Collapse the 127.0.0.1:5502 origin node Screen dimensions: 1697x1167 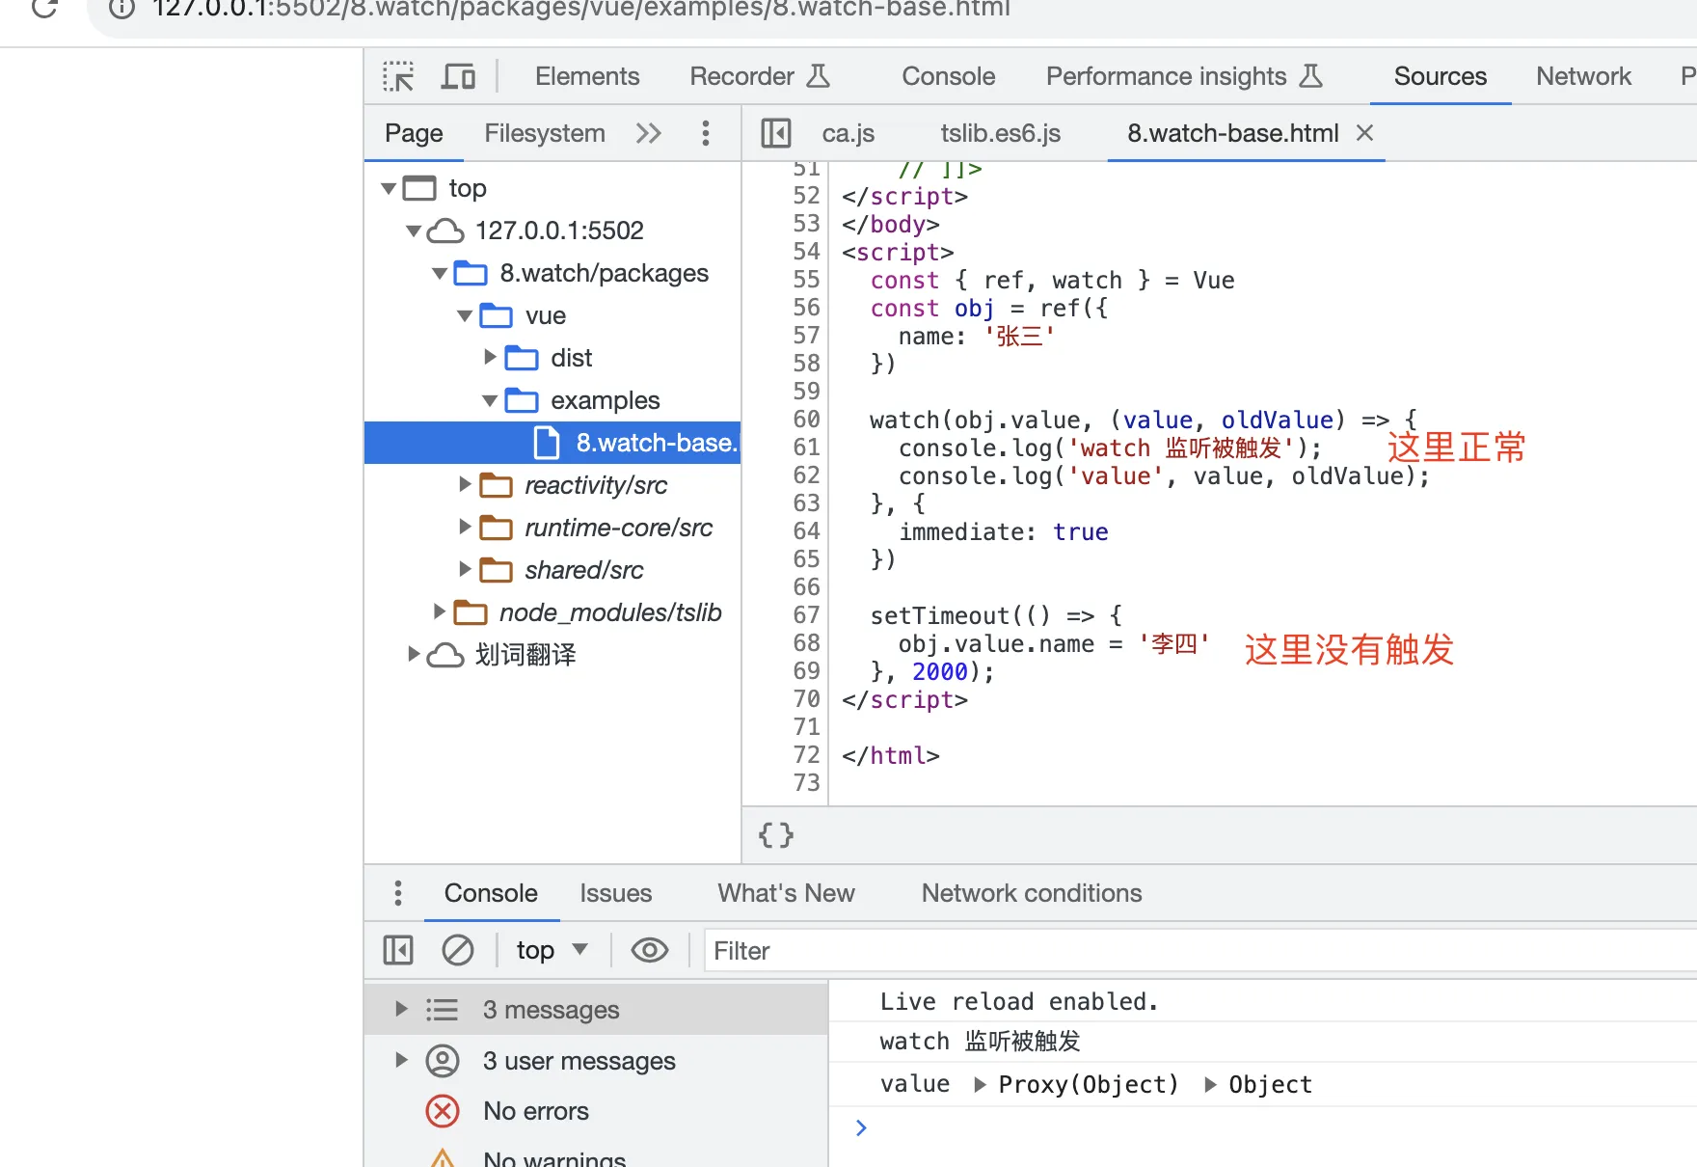click(414, 231)
